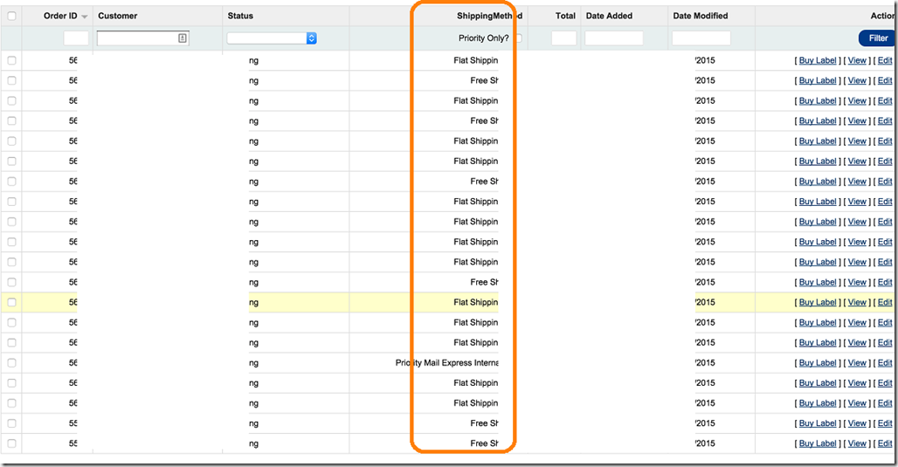This screenshot has height=467, width=898.
Task: Click the Order ID column header text
Action: coord(60,16)
